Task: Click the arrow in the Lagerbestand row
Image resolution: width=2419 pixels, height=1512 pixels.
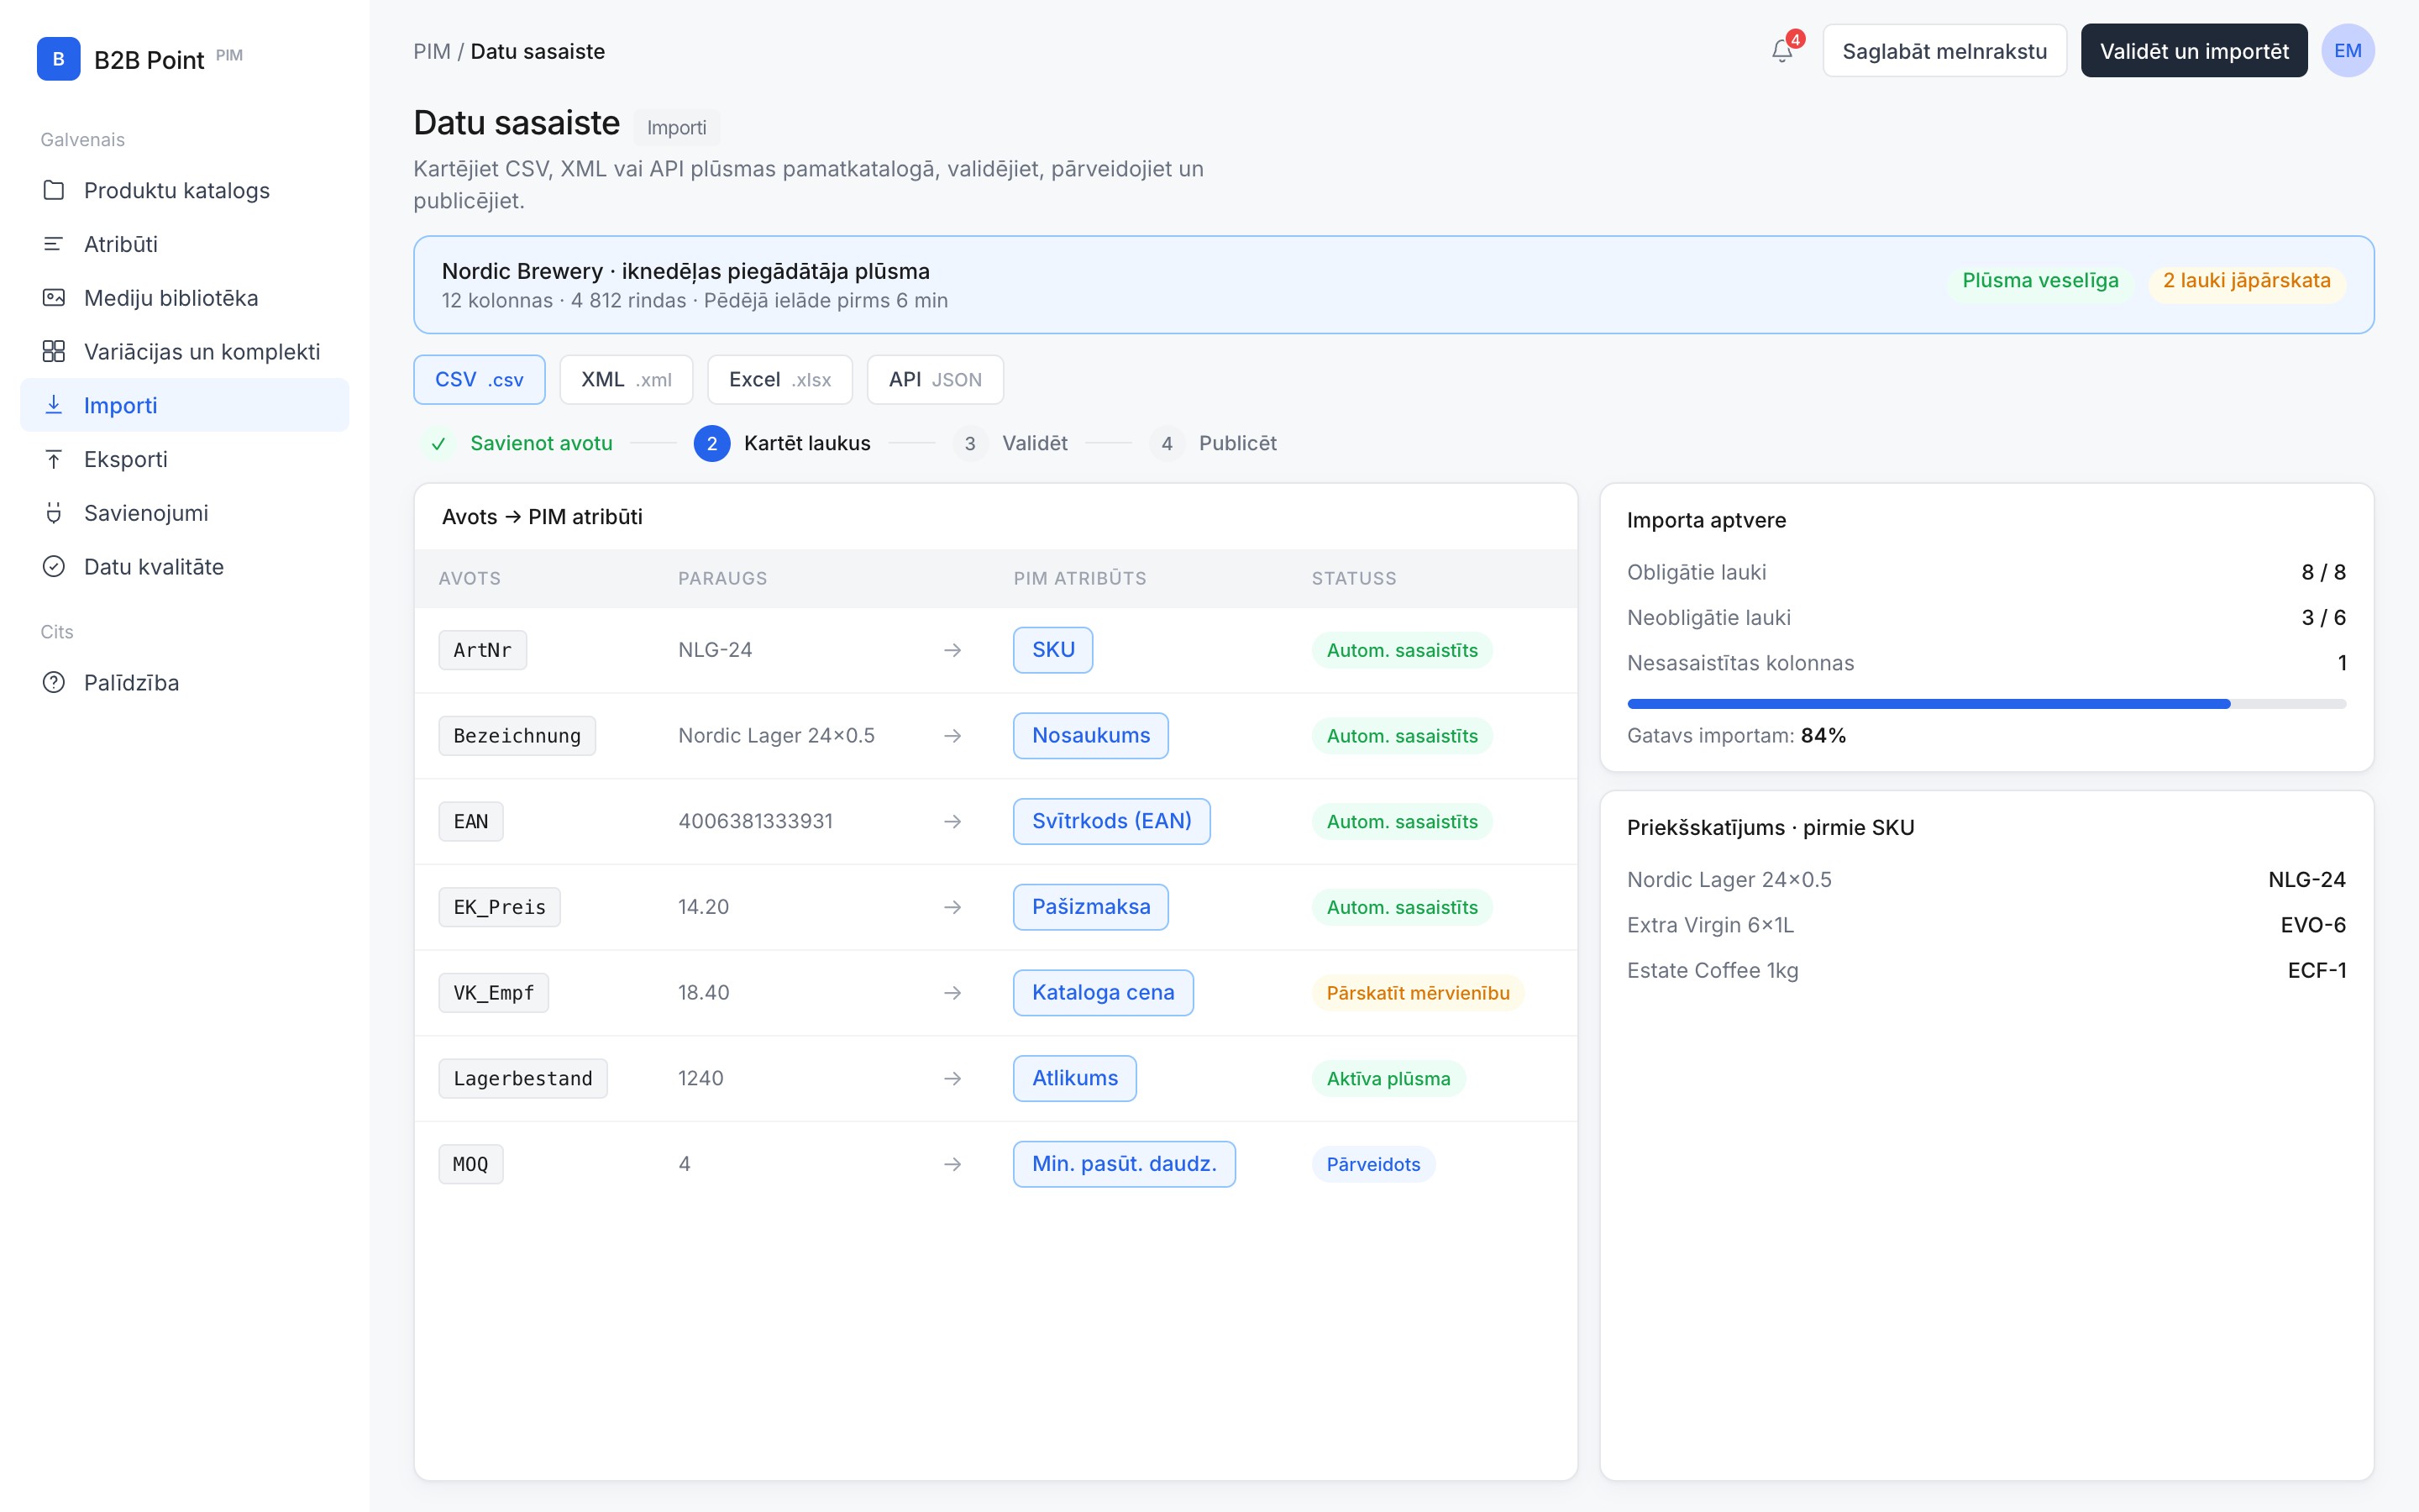Action: coord(952,1078)
